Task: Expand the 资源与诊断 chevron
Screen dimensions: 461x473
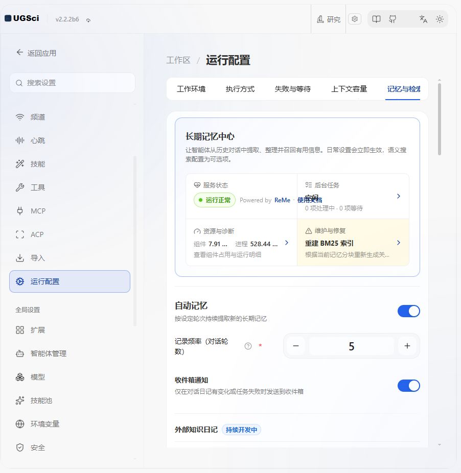Action: click(287, 243)
